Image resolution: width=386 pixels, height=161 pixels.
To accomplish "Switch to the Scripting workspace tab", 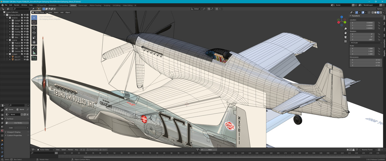I will point(107,5).
